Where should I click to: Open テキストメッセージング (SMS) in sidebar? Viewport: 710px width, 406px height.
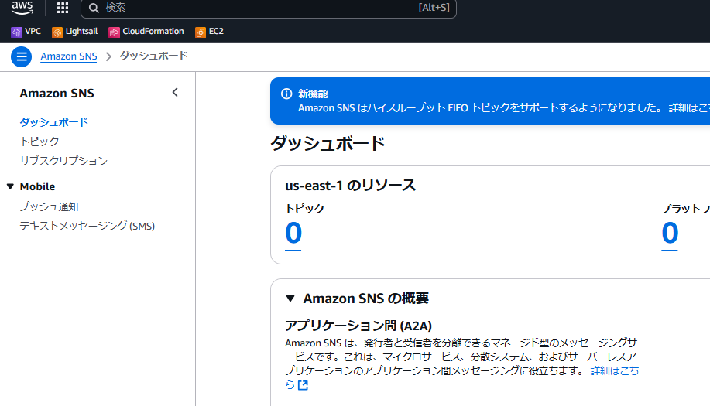click(x=87, y=226)
